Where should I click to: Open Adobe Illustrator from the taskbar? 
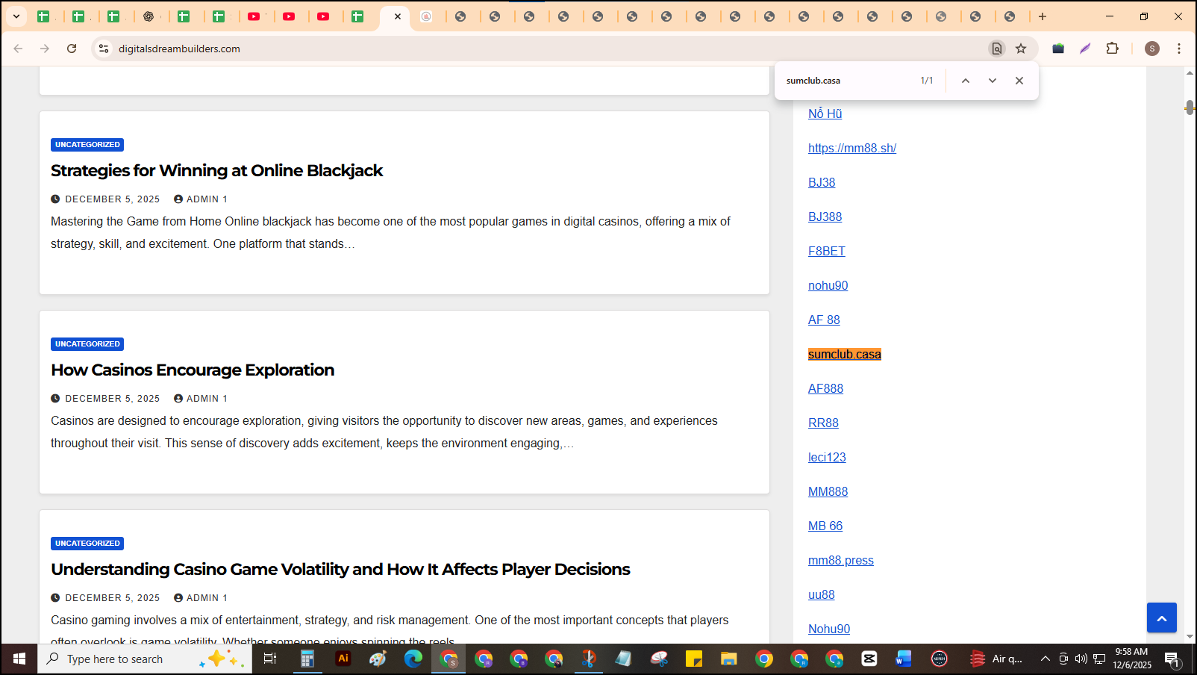pos(343,659)
